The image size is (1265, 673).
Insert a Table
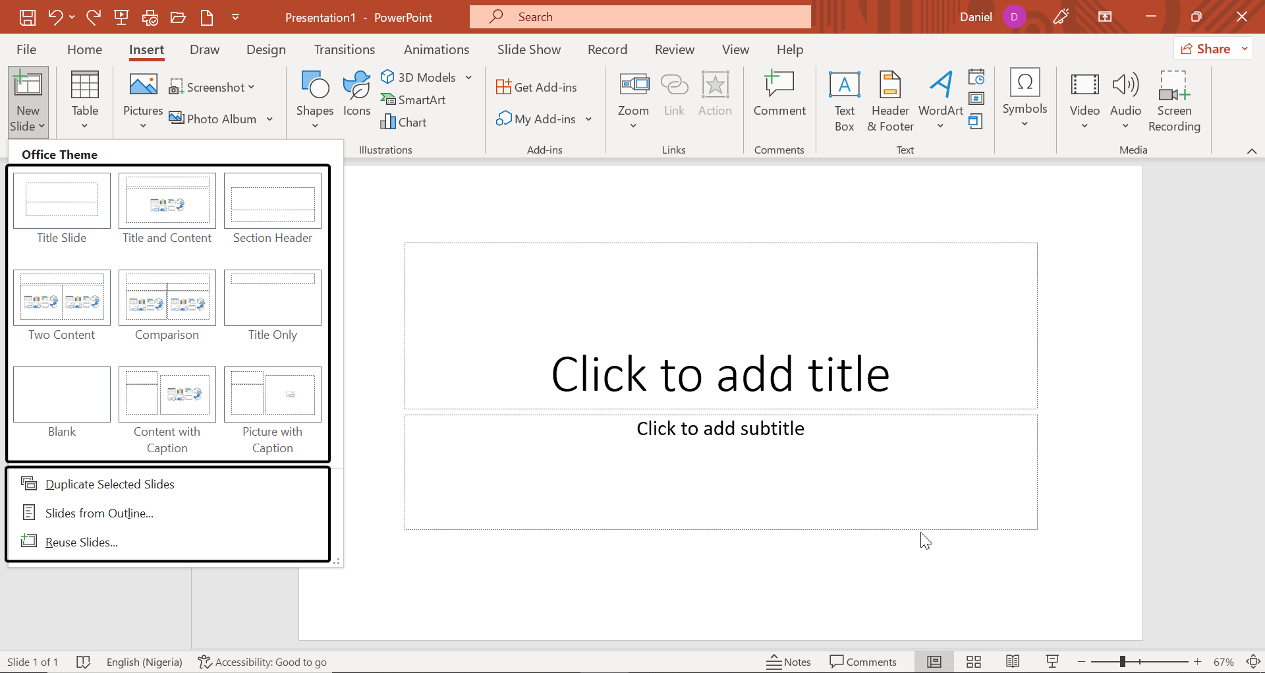tap(84, 99)
